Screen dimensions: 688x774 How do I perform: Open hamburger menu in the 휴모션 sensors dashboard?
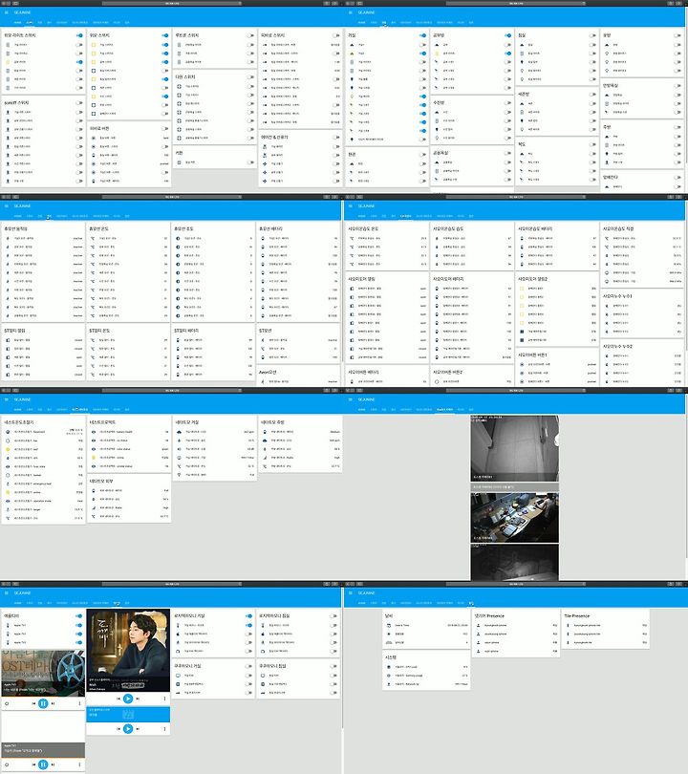[x=7, y=205]
